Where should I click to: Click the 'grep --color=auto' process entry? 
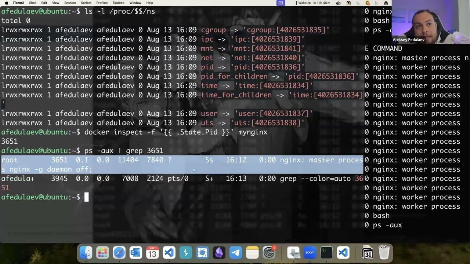pyautogui.click(x=315, y=179)
